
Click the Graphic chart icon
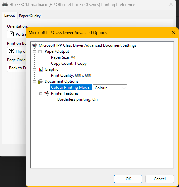tap(41, 69)
